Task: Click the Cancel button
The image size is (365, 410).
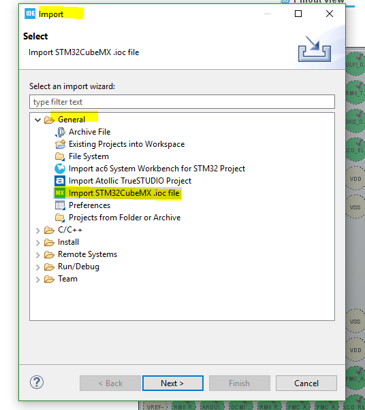Action: 306,383
